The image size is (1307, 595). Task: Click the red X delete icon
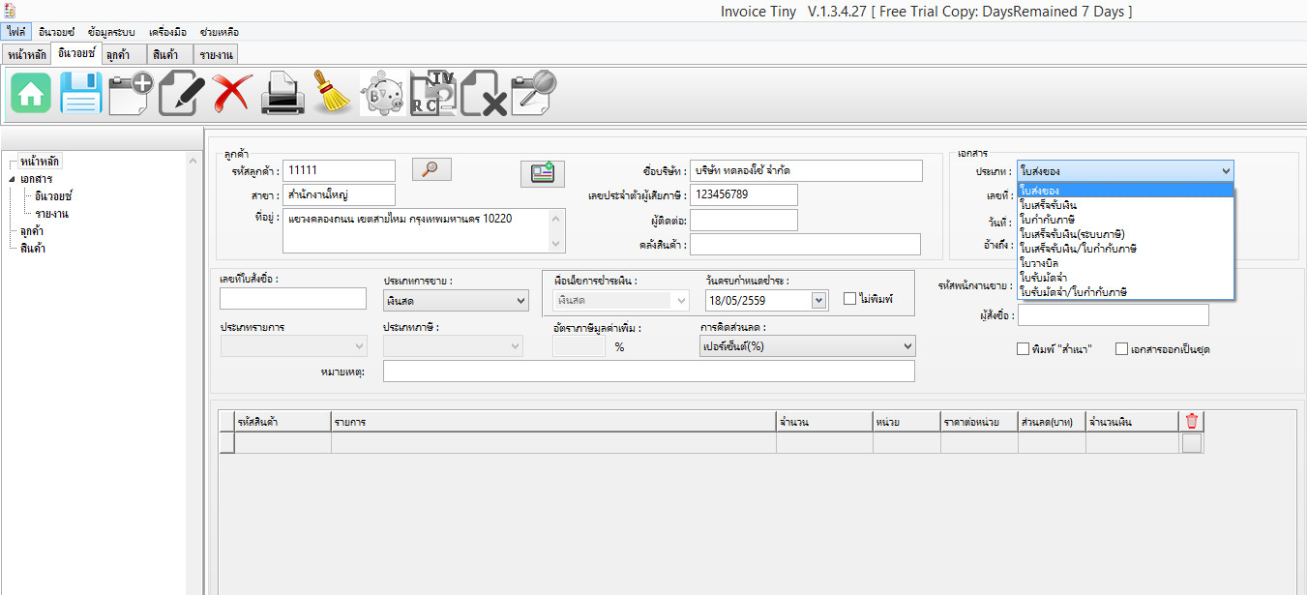(232, 94)
